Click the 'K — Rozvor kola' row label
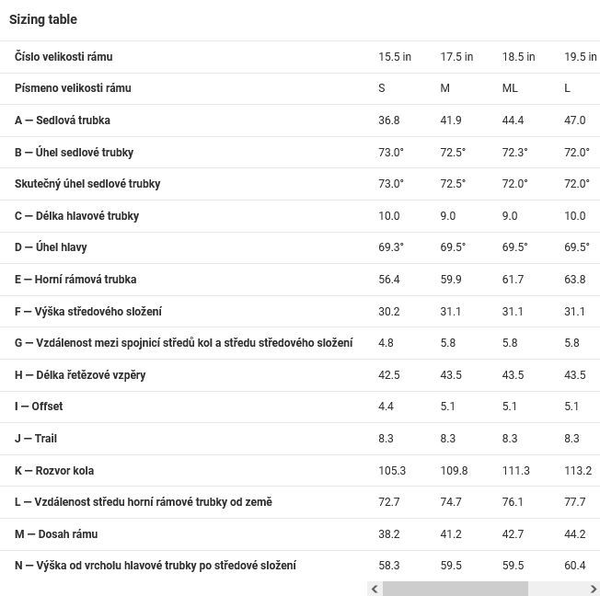 [x=54, y=470]
